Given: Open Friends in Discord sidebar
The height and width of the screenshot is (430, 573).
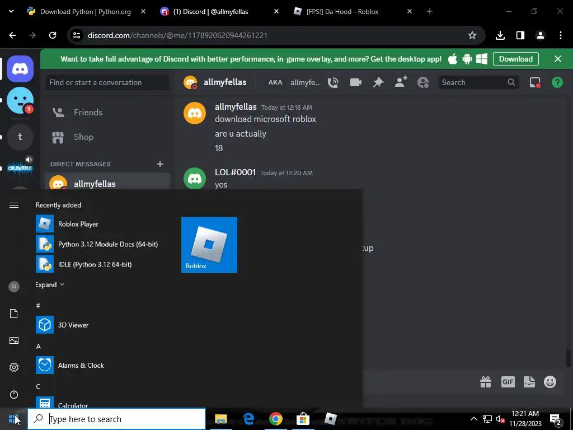Looking at the screenshot, I should point(108,112).
